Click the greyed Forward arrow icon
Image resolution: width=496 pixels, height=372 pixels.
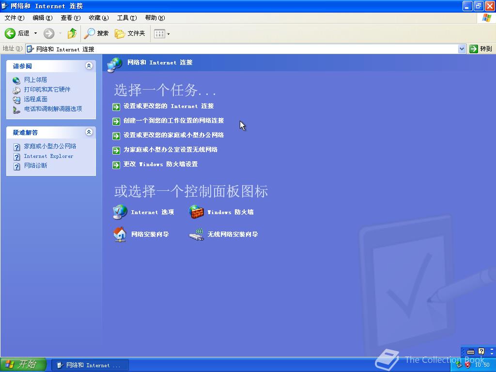coord(49,33)
